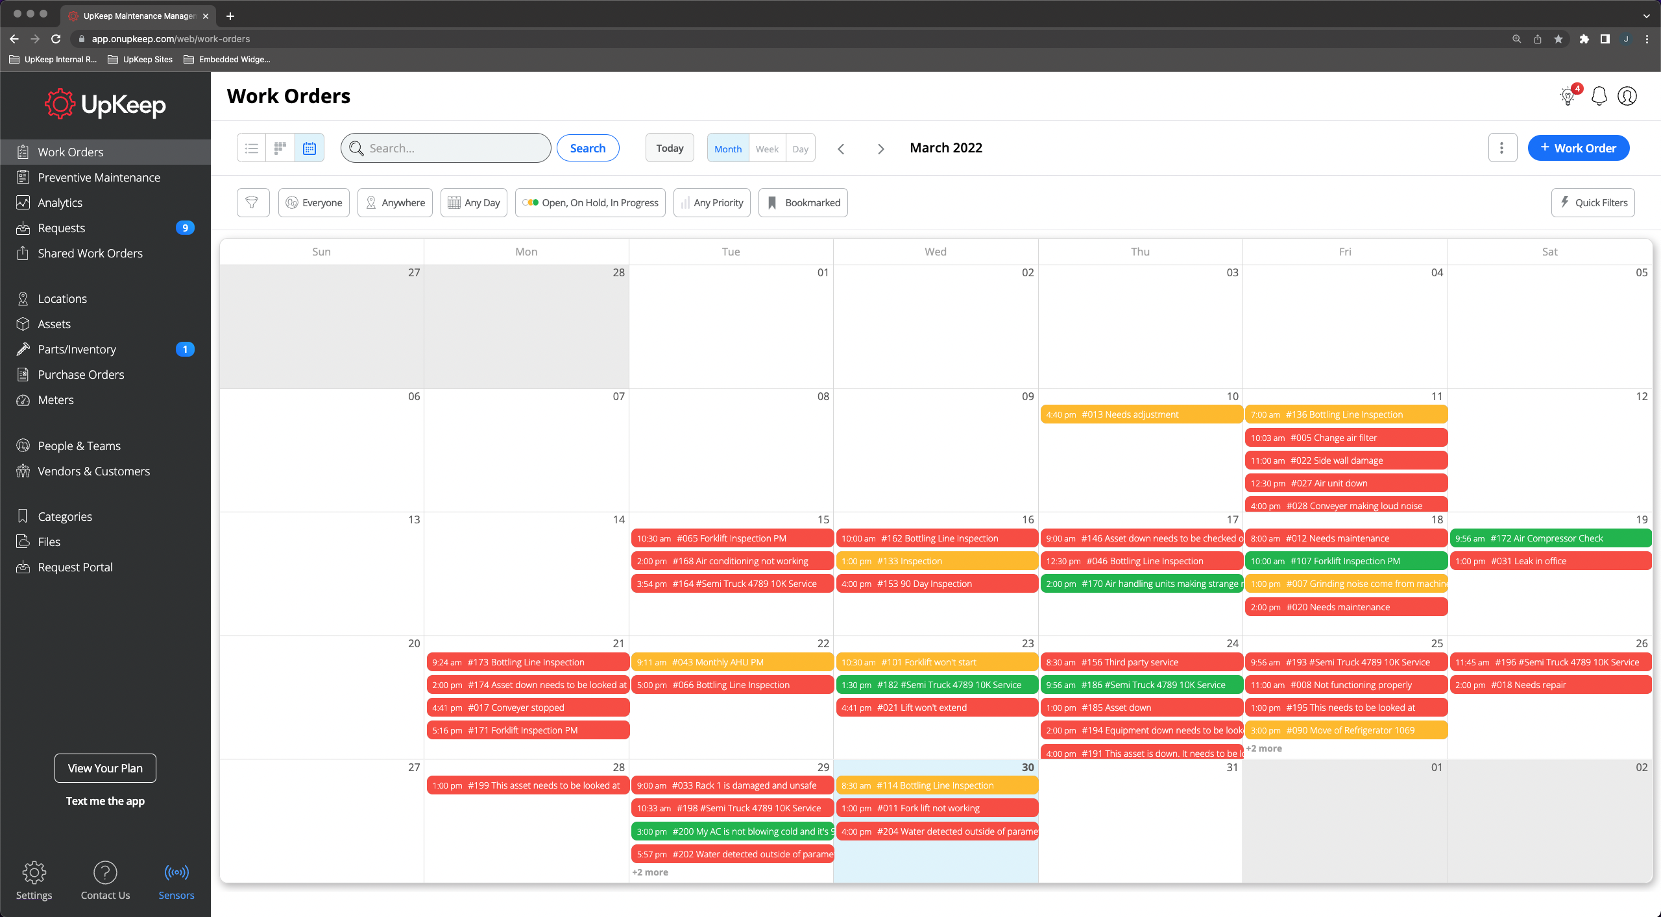Click the funnel filter icon
Screen dimensions: 1661x917
[252, 203]
